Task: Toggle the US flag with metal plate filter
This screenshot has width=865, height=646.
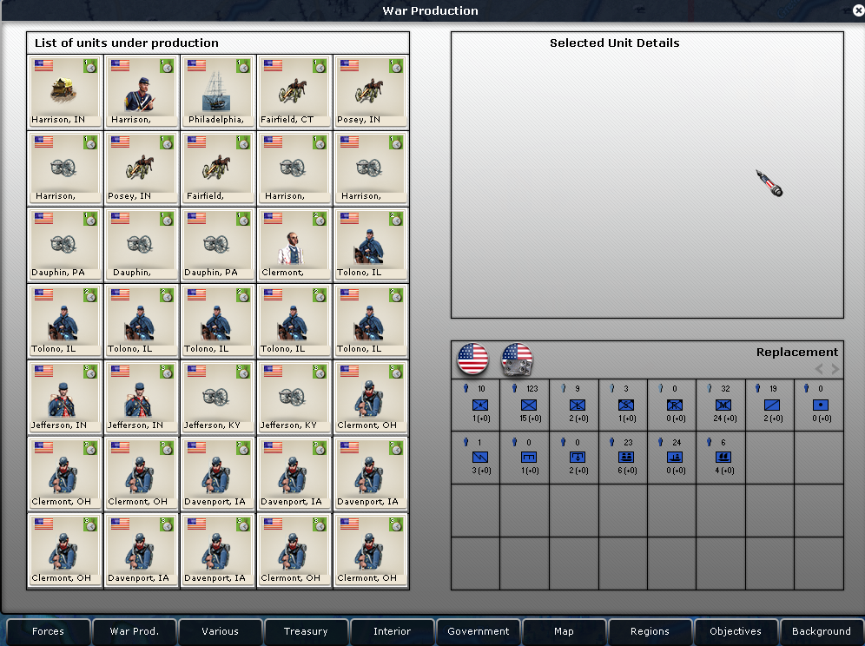Action: tap(517, 358)
